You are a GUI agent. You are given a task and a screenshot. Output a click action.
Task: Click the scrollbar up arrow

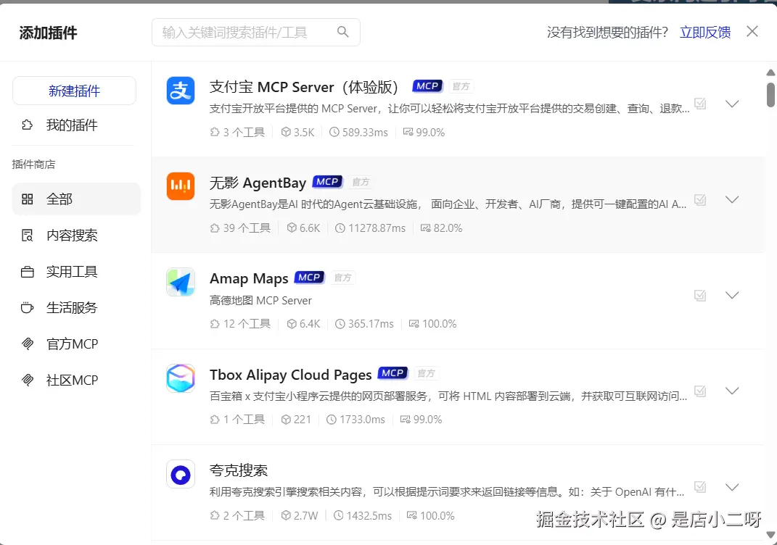[770, 72]
